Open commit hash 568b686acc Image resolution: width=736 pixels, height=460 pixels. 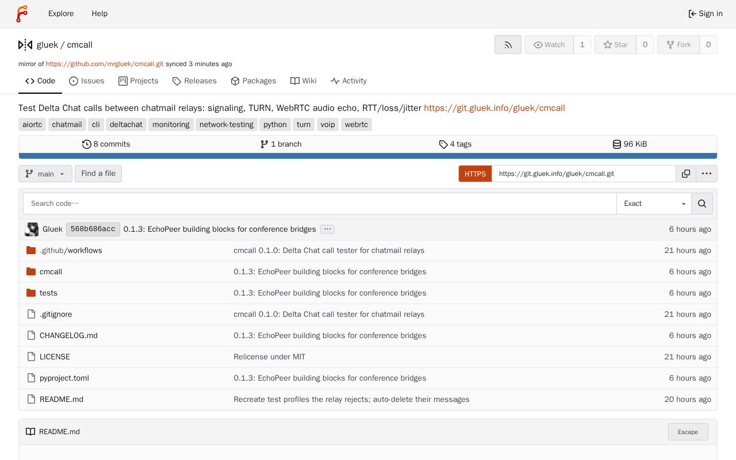coord(93,229)
